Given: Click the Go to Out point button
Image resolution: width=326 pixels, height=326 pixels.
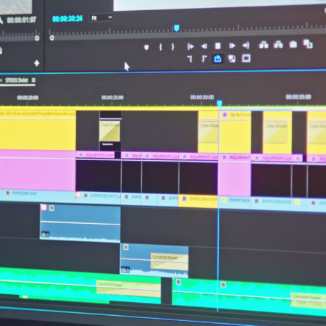Looking at the screenshot, I should (246, 46).
